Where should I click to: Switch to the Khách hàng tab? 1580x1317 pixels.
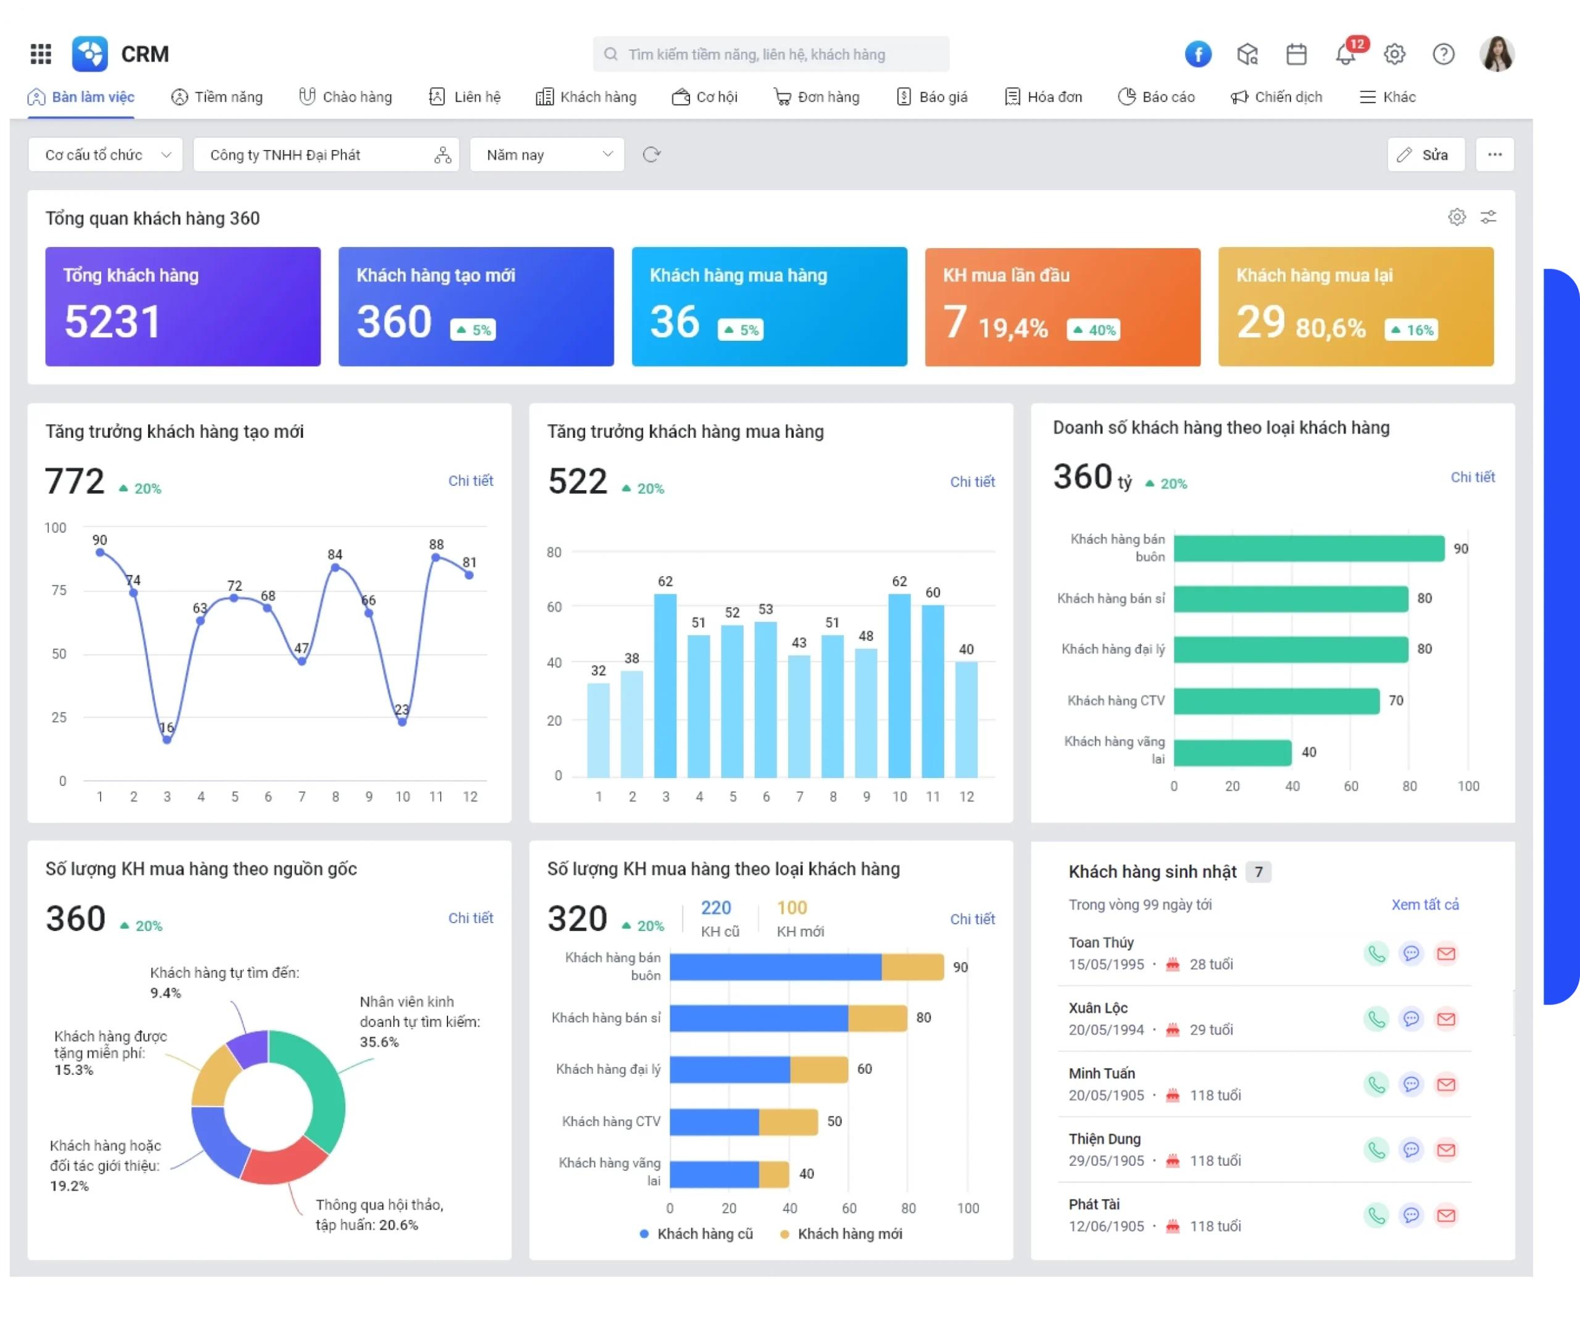(586, 97)
